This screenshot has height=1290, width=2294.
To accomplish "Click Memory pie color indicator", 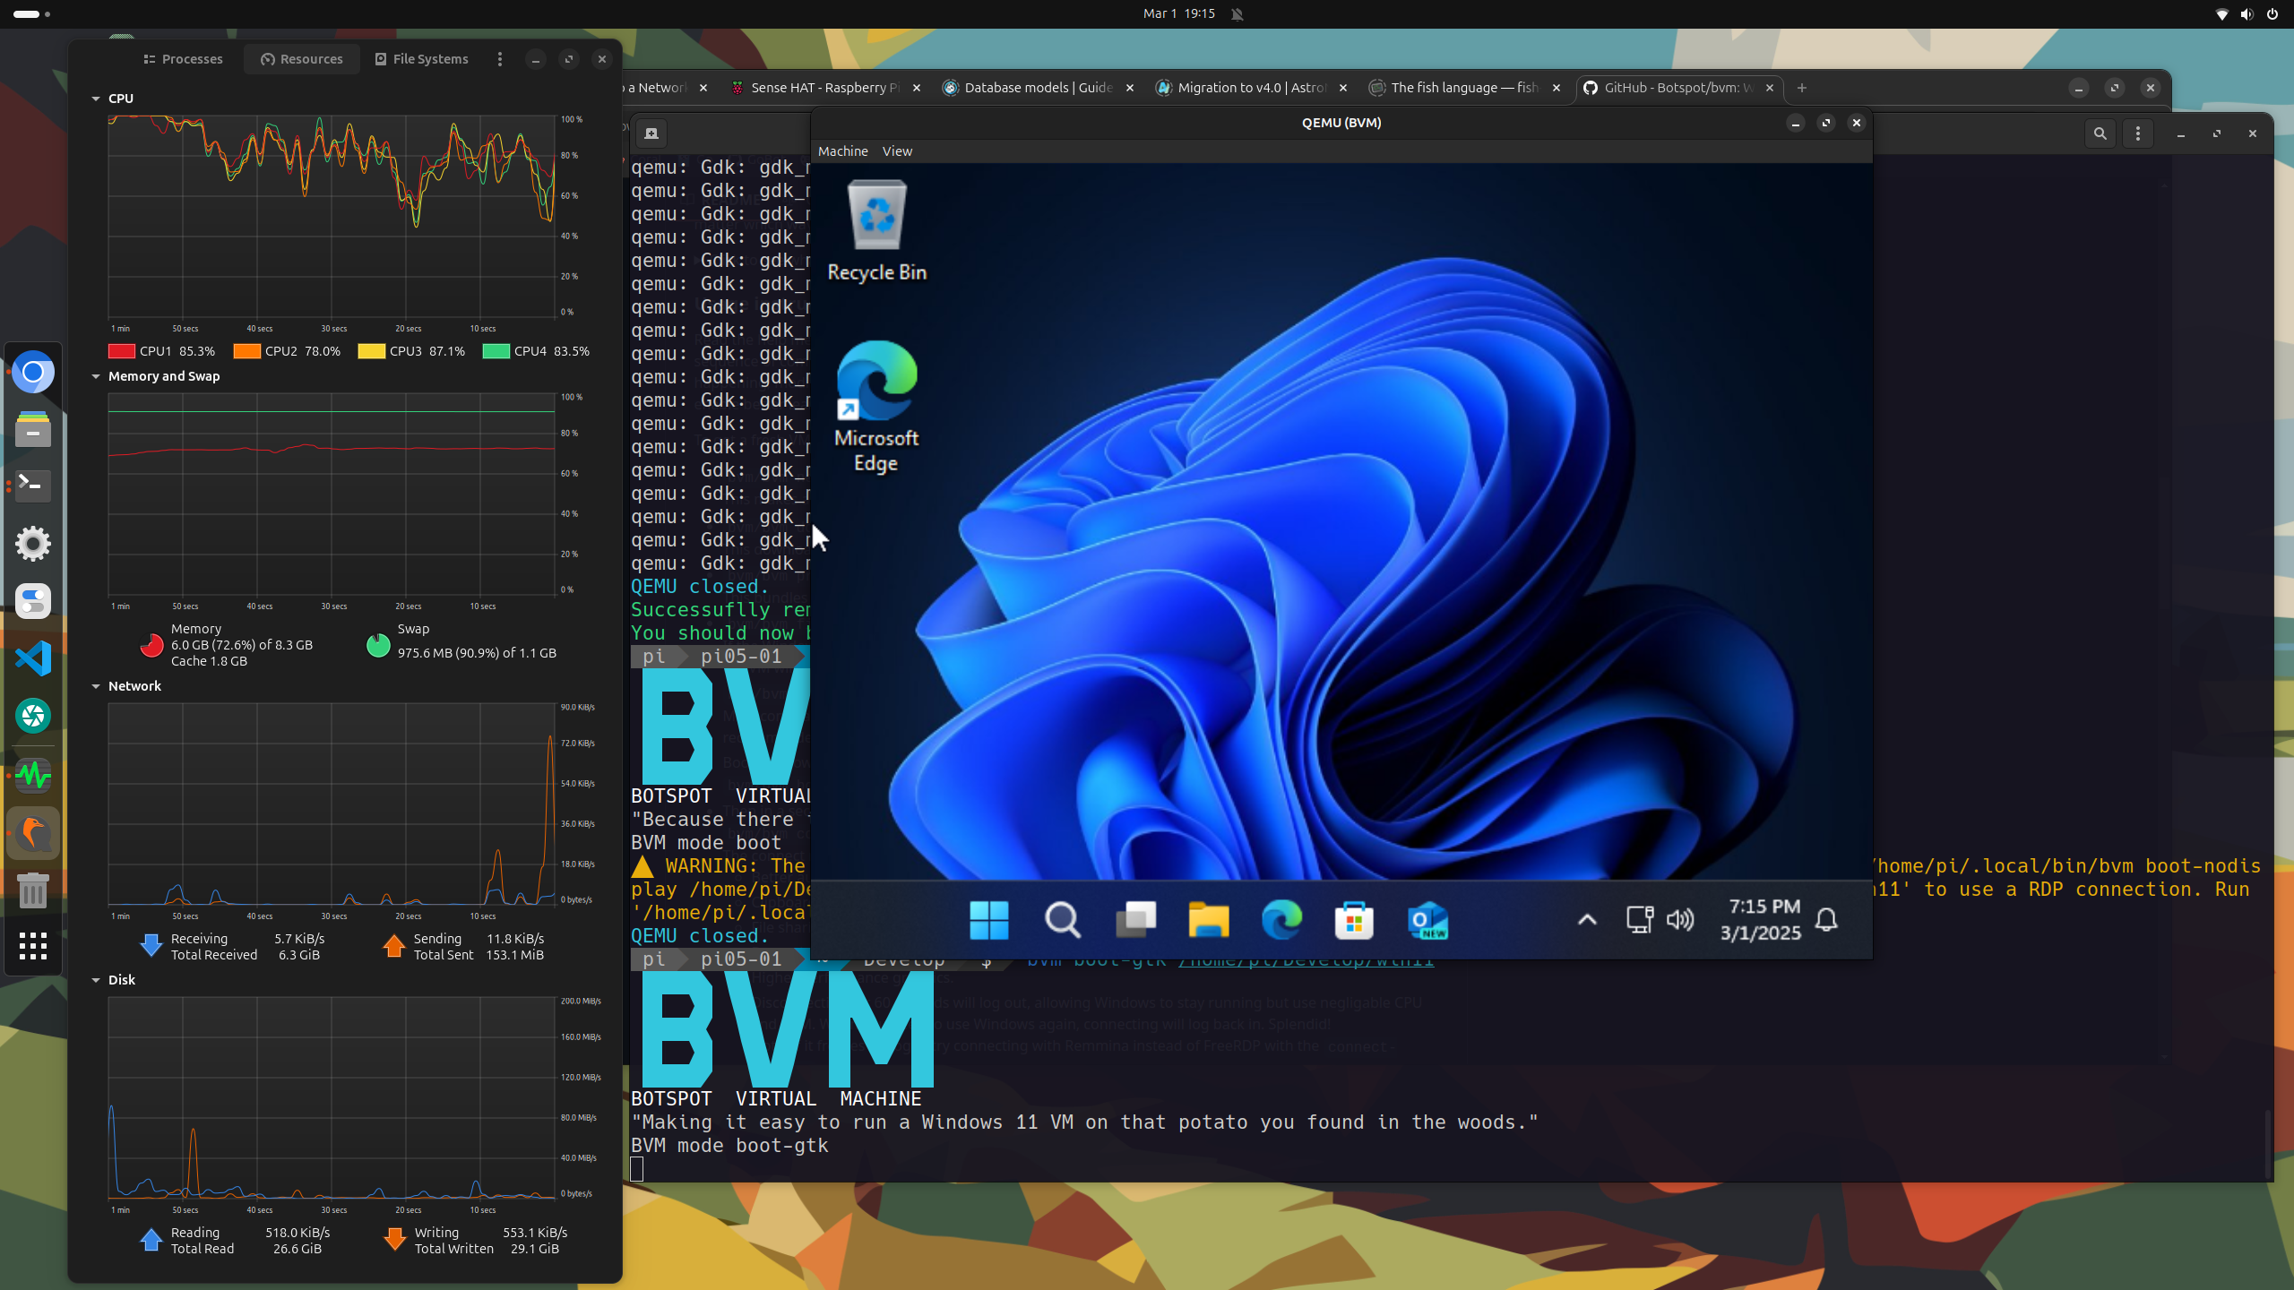I will click(x=151, y=645).
